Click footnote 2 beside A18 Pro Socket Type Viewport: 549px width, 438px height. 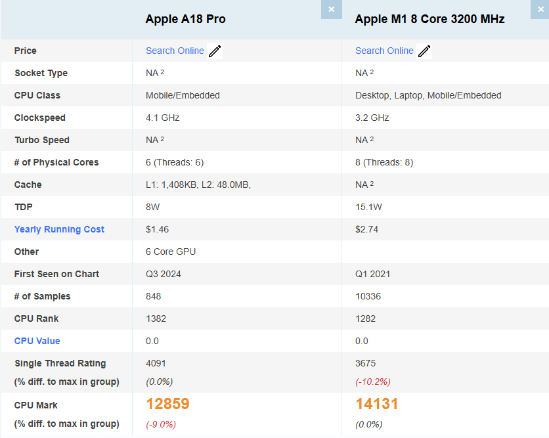(162, 72)
